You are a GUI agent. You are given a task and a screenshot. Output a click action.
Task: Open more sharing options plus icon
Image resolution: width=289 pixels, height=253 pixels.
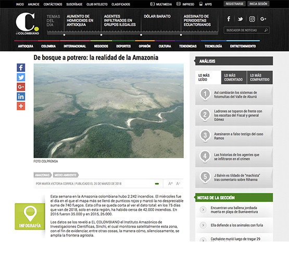pos(21,106)
